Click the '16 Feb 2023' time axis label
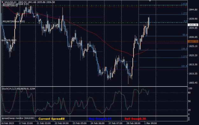Screen dimensions: 199x125 coord(8,123)
